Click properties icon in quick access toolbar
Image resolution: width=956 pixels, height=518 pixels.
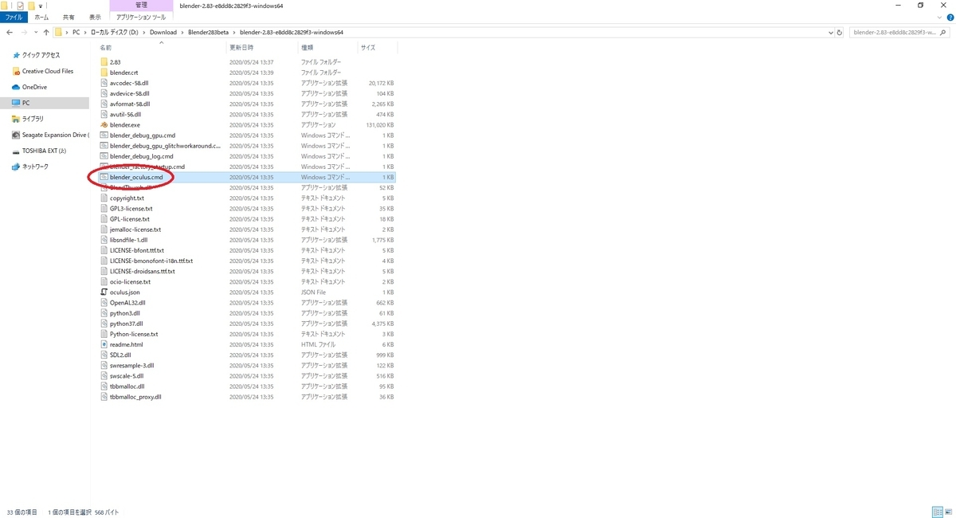tap(21, 6)
